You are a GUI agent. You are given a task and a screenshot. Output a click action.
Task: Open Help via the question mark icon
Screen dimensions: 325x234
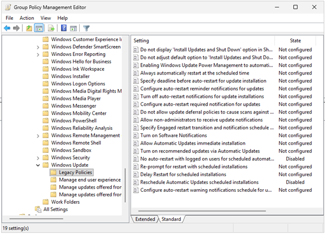64,28
